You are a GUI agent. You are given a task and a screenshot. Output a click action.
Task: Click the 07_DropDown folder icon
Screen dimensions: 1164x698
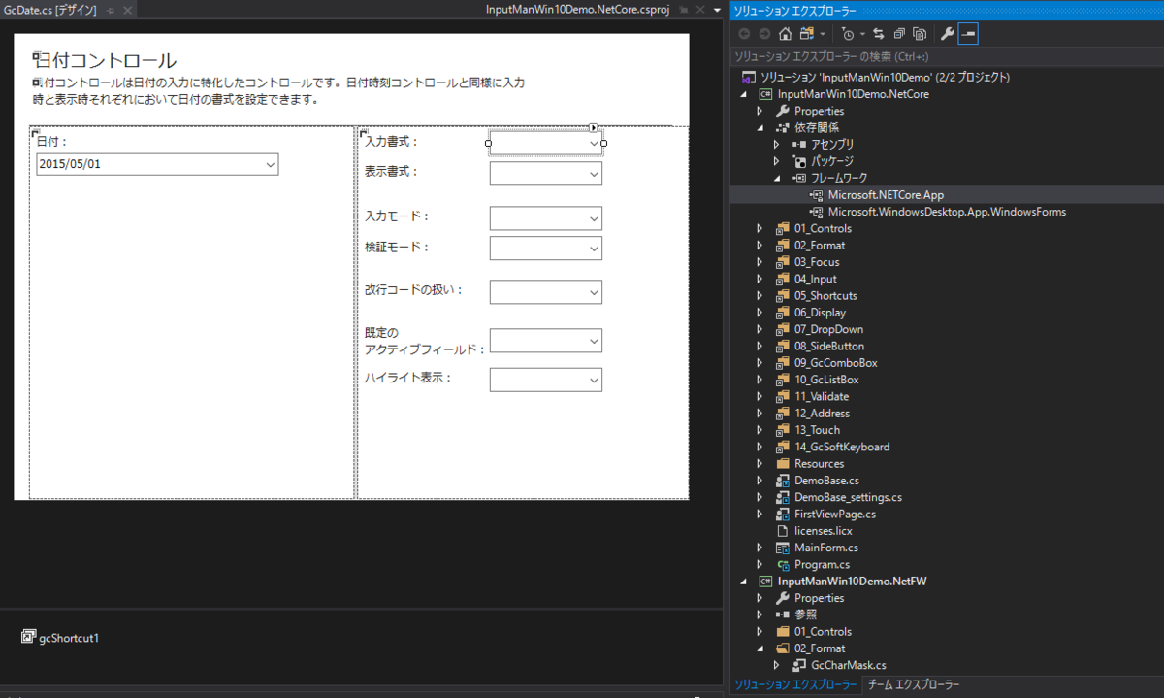tap(783, 329)
